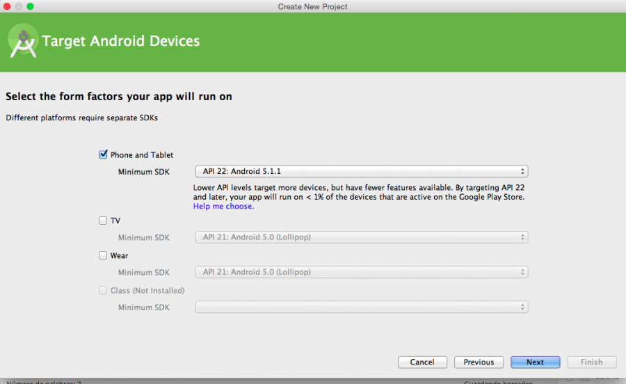This screenshot has width=626, height=384.
Task: Click 'Select the form factors your app will run on'
Action: tap(118, 97)
